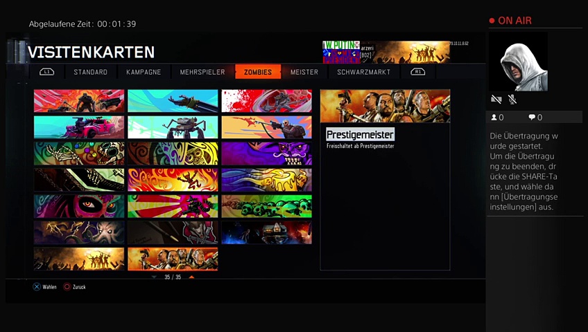This screenshot has height=332, width=588.
Task: Click the orange up arrow right of 35 / 35
Action: click(x=191, y=277)
